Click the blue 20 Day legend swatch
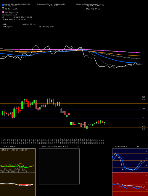This screenshot has width=148, height=196. pyautogui.click(x=3, y=5)
